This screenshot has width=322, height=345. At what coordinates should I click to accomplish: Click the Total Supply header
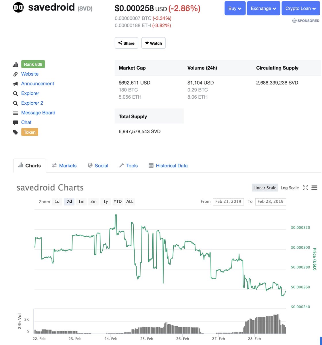(x=133, y=116)
